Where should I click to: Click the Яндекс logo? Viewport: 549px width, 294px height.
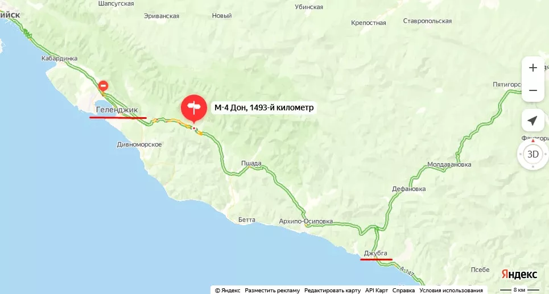pyautogui.click(x=519, y=274)
